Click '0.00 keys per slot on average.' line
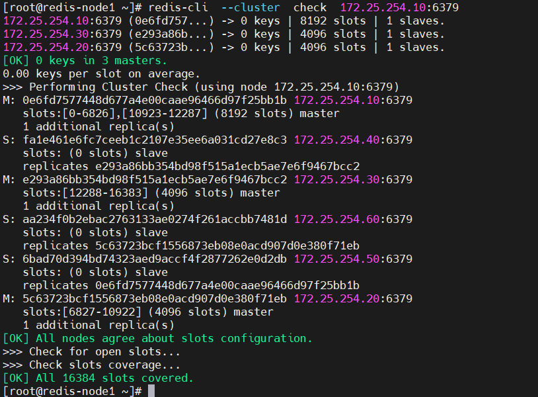This screenshot has height=397, width=538. (101, 73)
